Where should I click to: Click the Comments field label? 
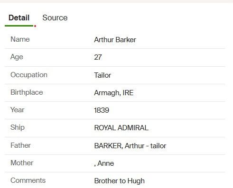pyautogui.click(x=28, y=180)
